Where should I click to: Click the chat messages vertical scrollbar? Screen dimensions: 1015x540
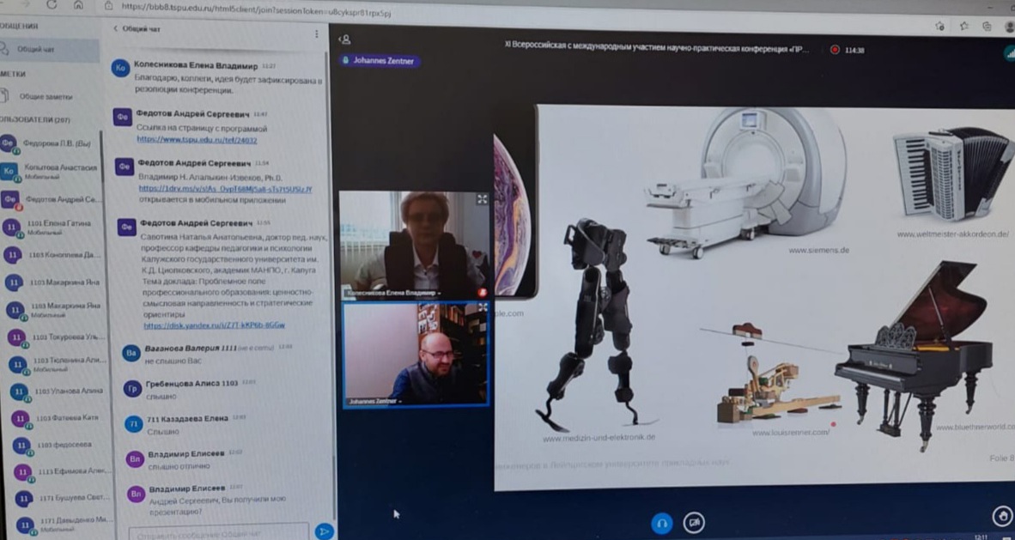click(x=325, y=258)
